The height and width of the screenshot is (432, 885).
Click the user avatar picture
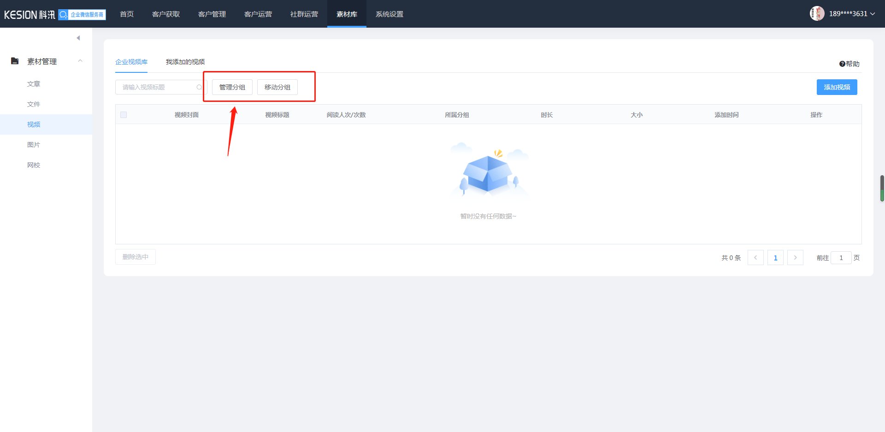tap(817, 13)
